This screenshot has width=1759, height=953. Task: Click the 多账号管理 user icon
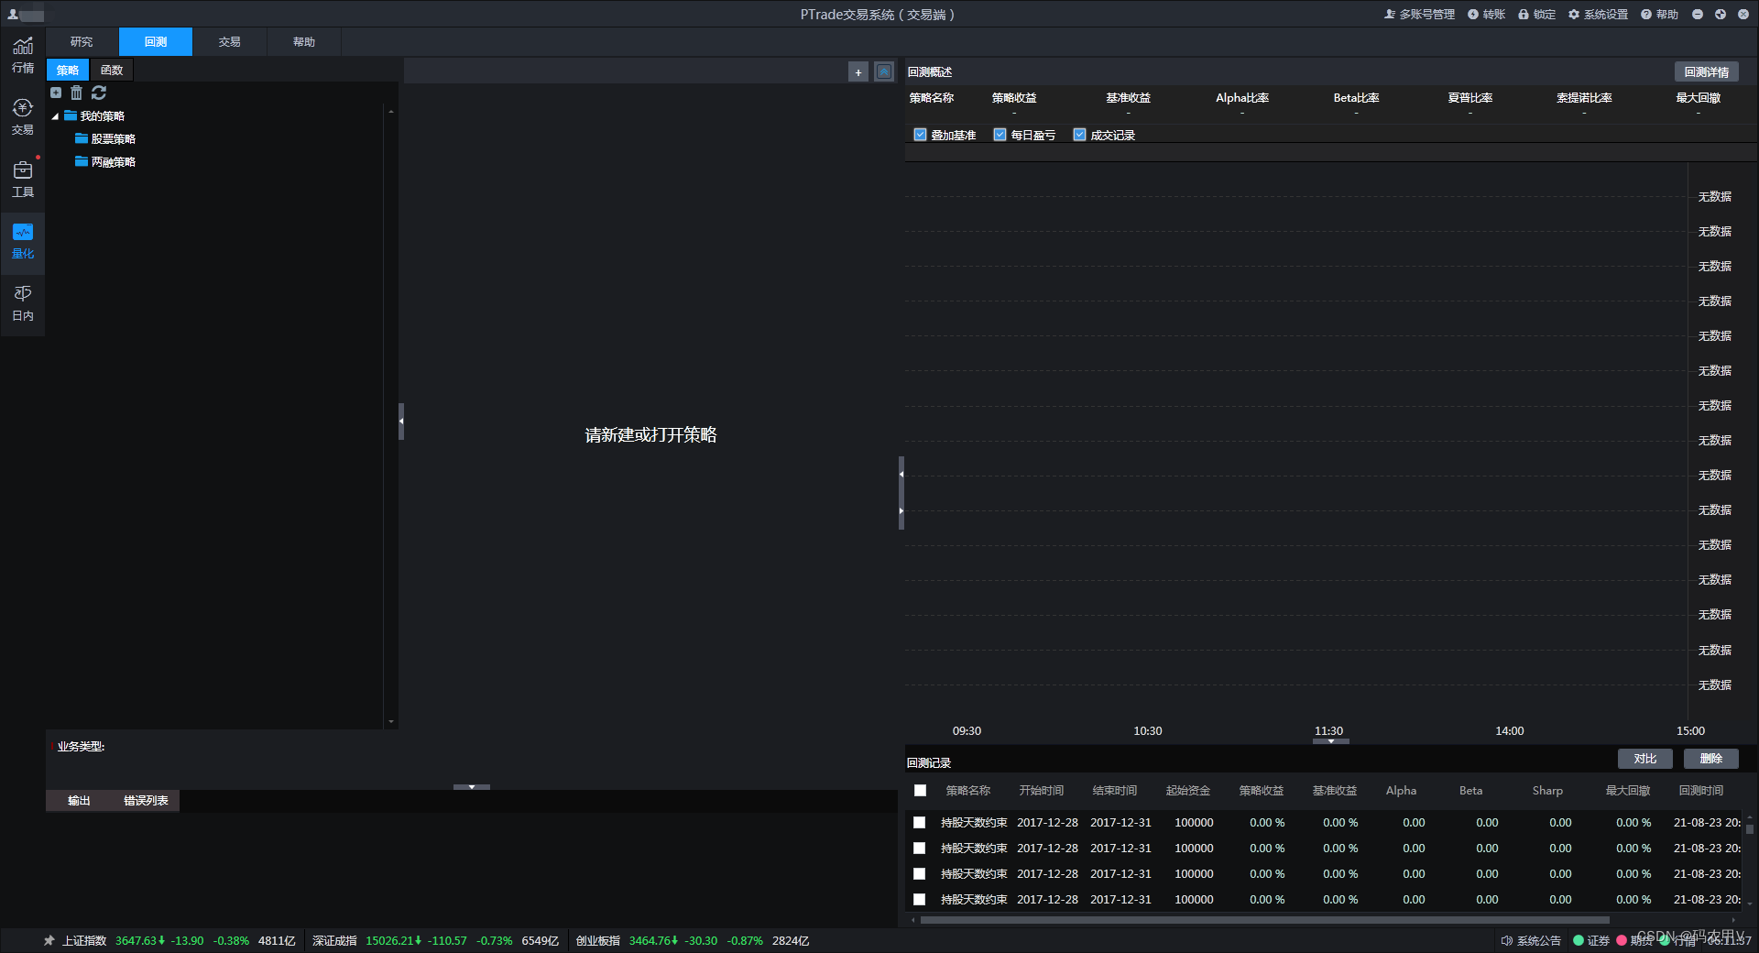click(x=1390, y=15)
